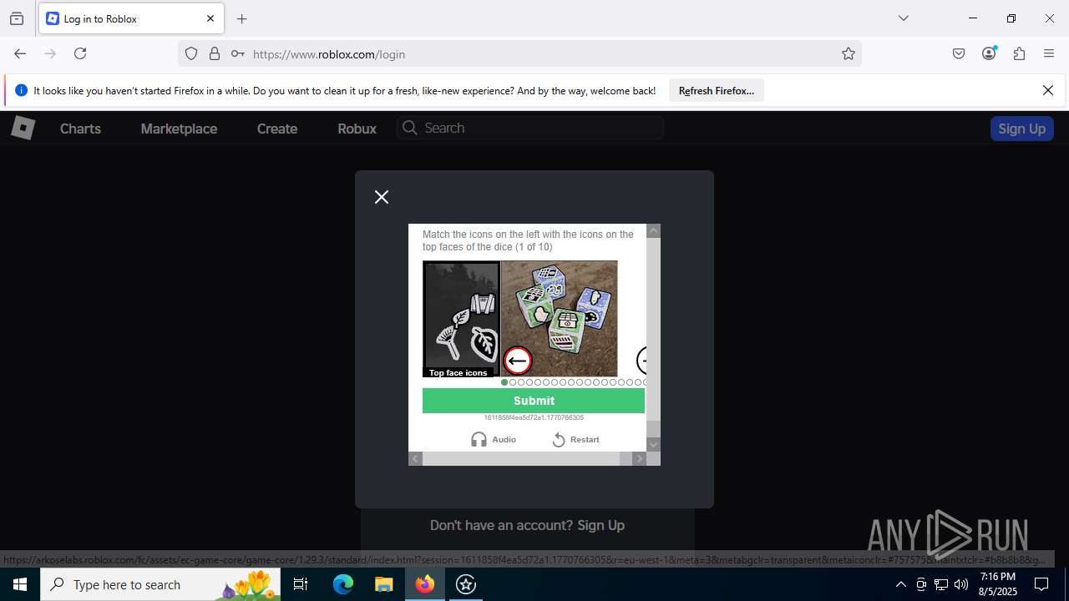Open the Pocket save icon
The image size is (1069, 601).
click(959, 53)
